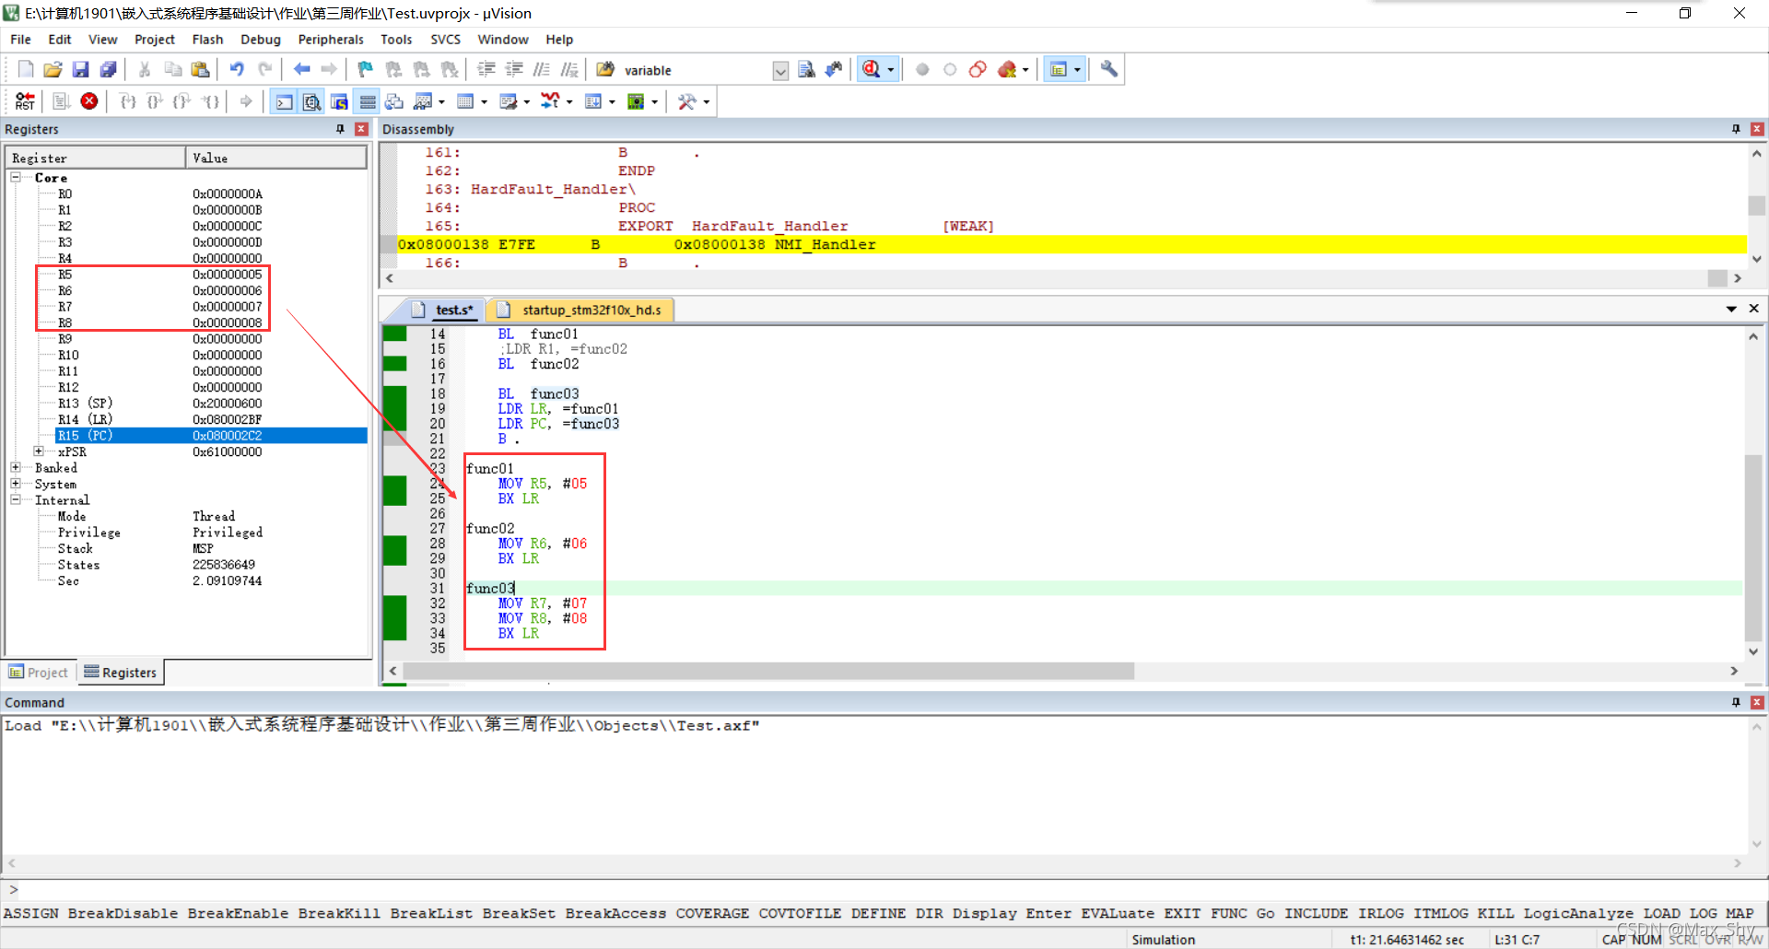Image resolution: width=1769 pixels, height=949 pixels.
Task: Switch to Project panel tab
Action: point(39,673)
